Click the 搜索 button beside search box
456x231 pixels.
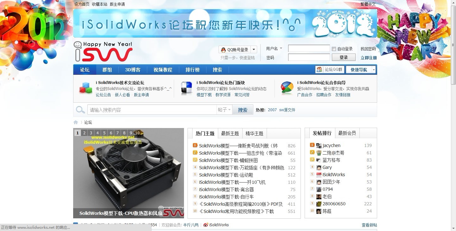pos(243,110)
